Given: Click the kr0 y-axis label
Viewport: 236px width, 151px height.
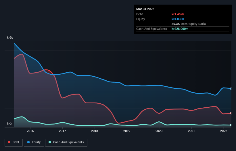Looking at the screenshot, I should [x=9, y=124].
